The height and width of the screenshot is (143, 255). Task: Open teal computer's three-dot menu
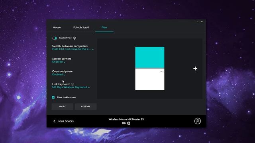point(161,49)
